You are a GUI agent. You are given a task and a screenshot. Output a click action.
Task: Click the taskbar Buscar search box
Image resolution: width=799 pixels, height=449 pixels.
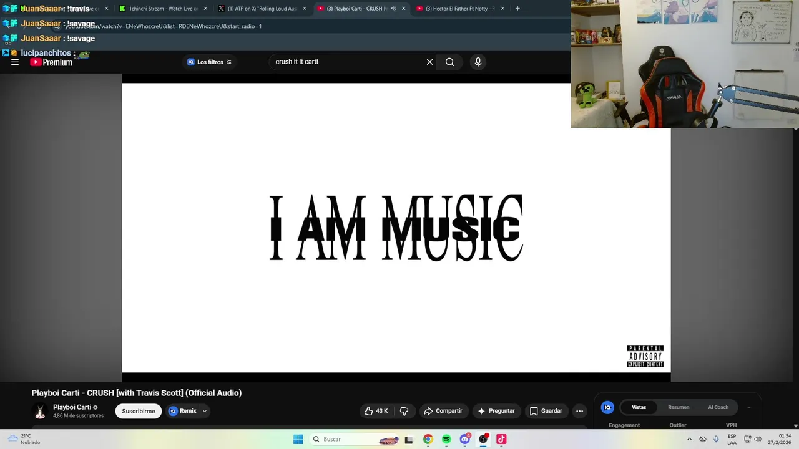click(354, 439)
